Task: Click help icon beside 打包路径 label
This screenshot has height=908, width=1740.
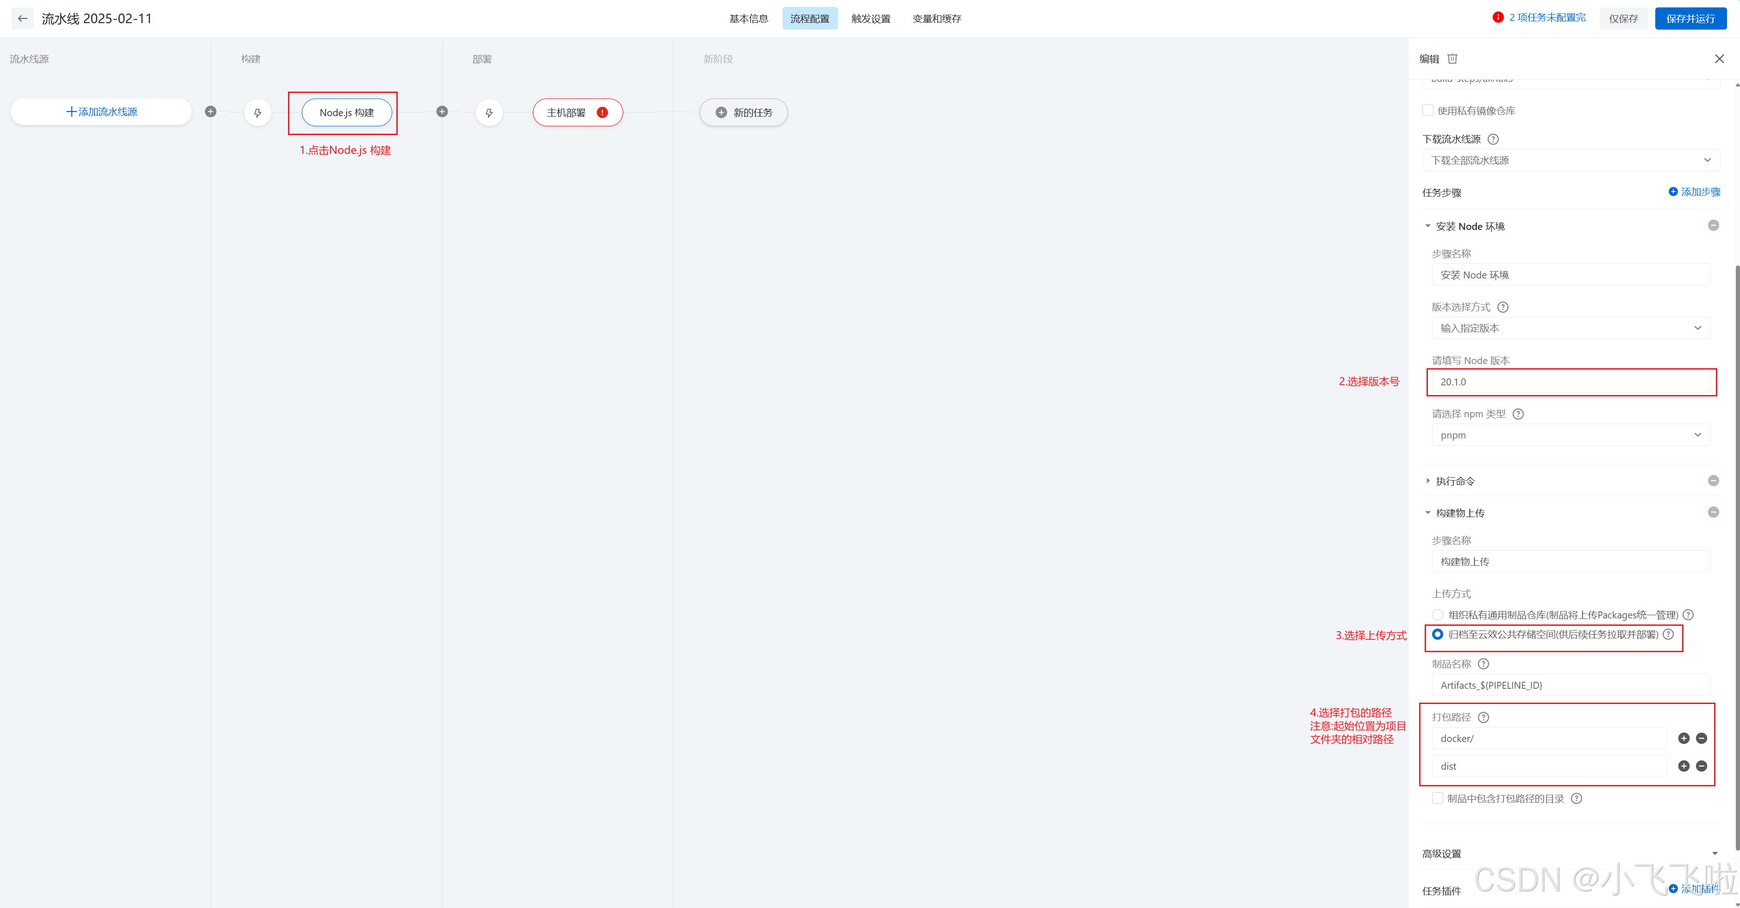Action: point(1483,717)
